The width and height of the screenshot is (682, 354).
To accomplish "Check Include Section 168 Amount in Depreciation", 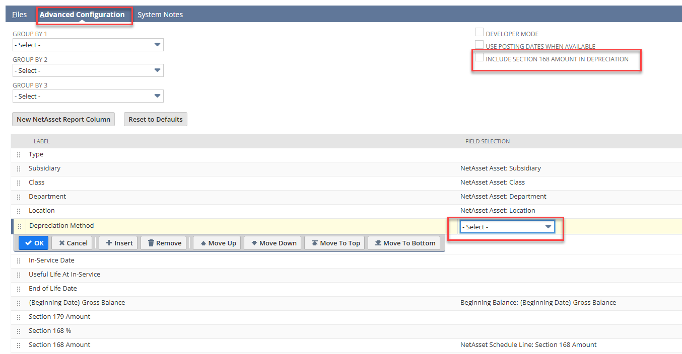I will (479, 58).
